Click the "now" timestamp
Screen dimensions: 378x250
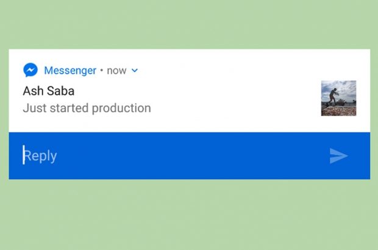coord(116,71)
